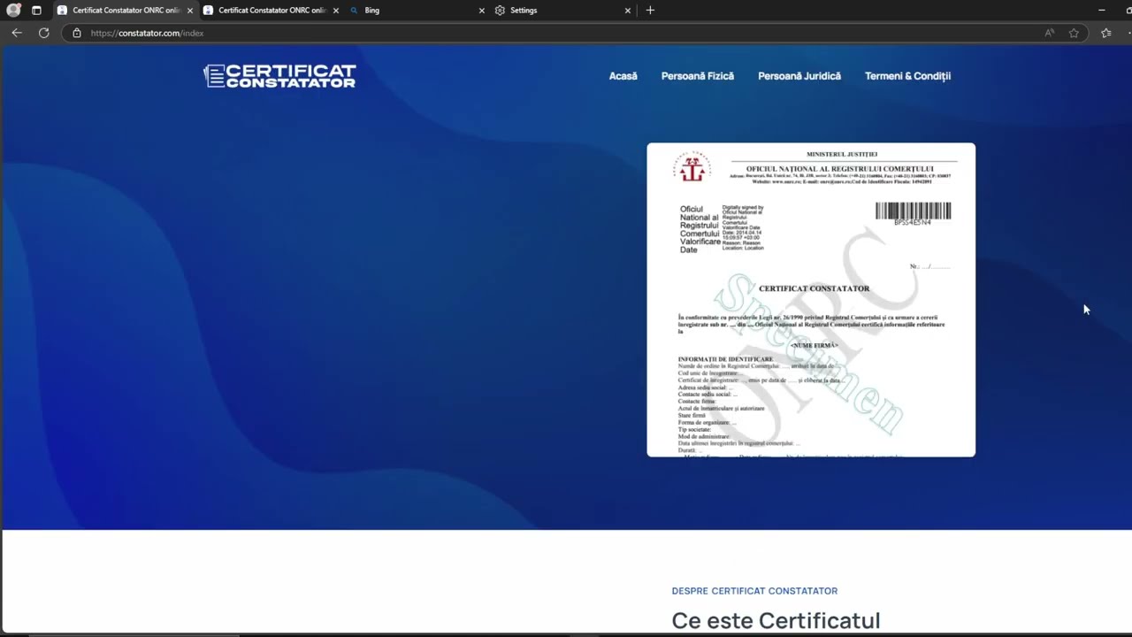Open the tab actions menu icon
The image size is (1132, 637).
click(x=36, y=11)
